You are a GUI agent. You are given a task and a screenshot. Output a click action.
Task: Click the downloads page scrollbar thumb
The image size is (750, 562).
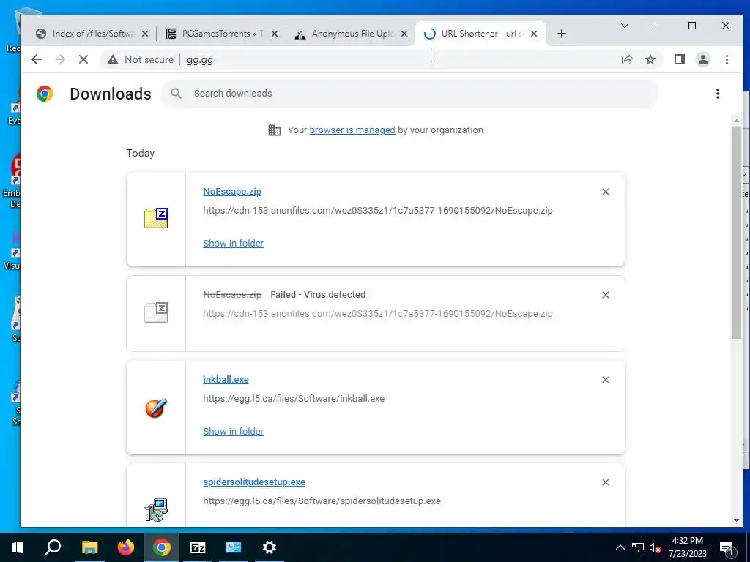tap(737, 232)
